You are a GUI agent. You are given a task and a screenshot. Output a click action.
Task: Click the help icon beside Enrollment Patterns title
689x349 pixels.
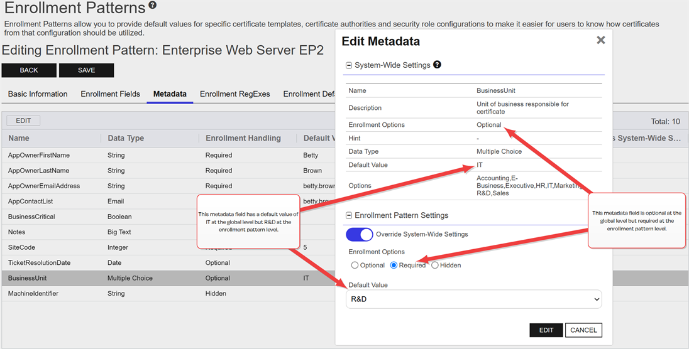tap(153, 6)
